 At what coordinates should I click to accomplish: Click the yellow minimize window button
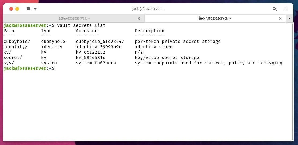pos(17,9)
